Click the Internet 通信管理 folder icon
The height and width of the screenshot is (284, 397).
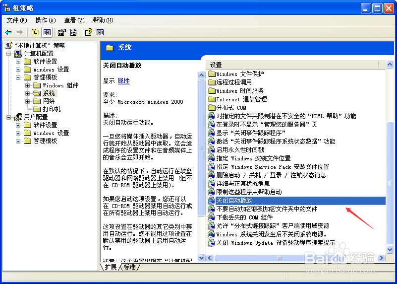(212, 99)
